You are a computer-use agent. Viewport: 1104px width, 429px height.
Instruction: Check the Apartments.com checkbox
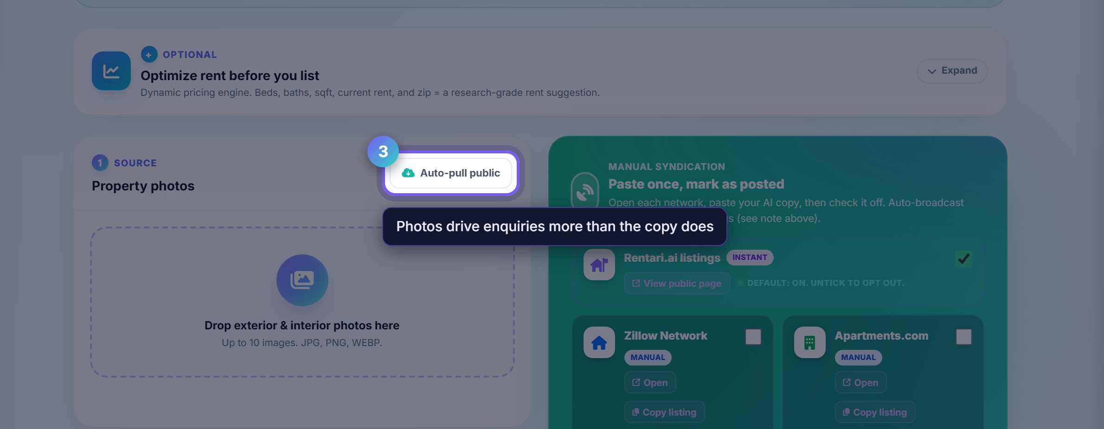pos(964,337)
